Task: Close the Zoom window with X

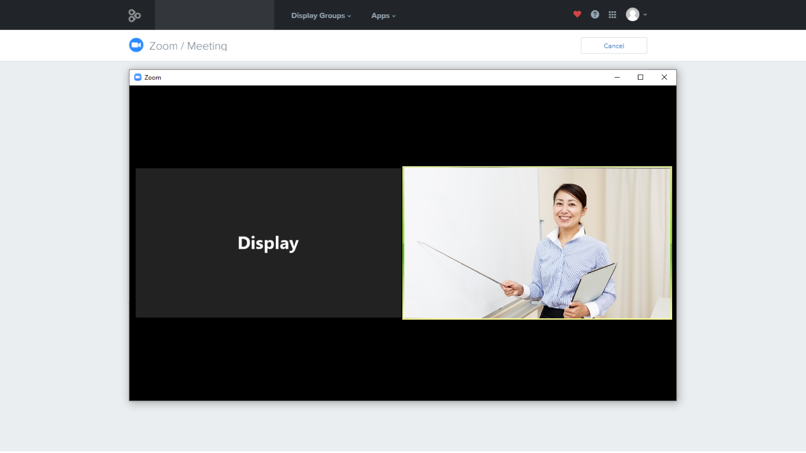Action: pyautogui.click(x=664, y=77)
